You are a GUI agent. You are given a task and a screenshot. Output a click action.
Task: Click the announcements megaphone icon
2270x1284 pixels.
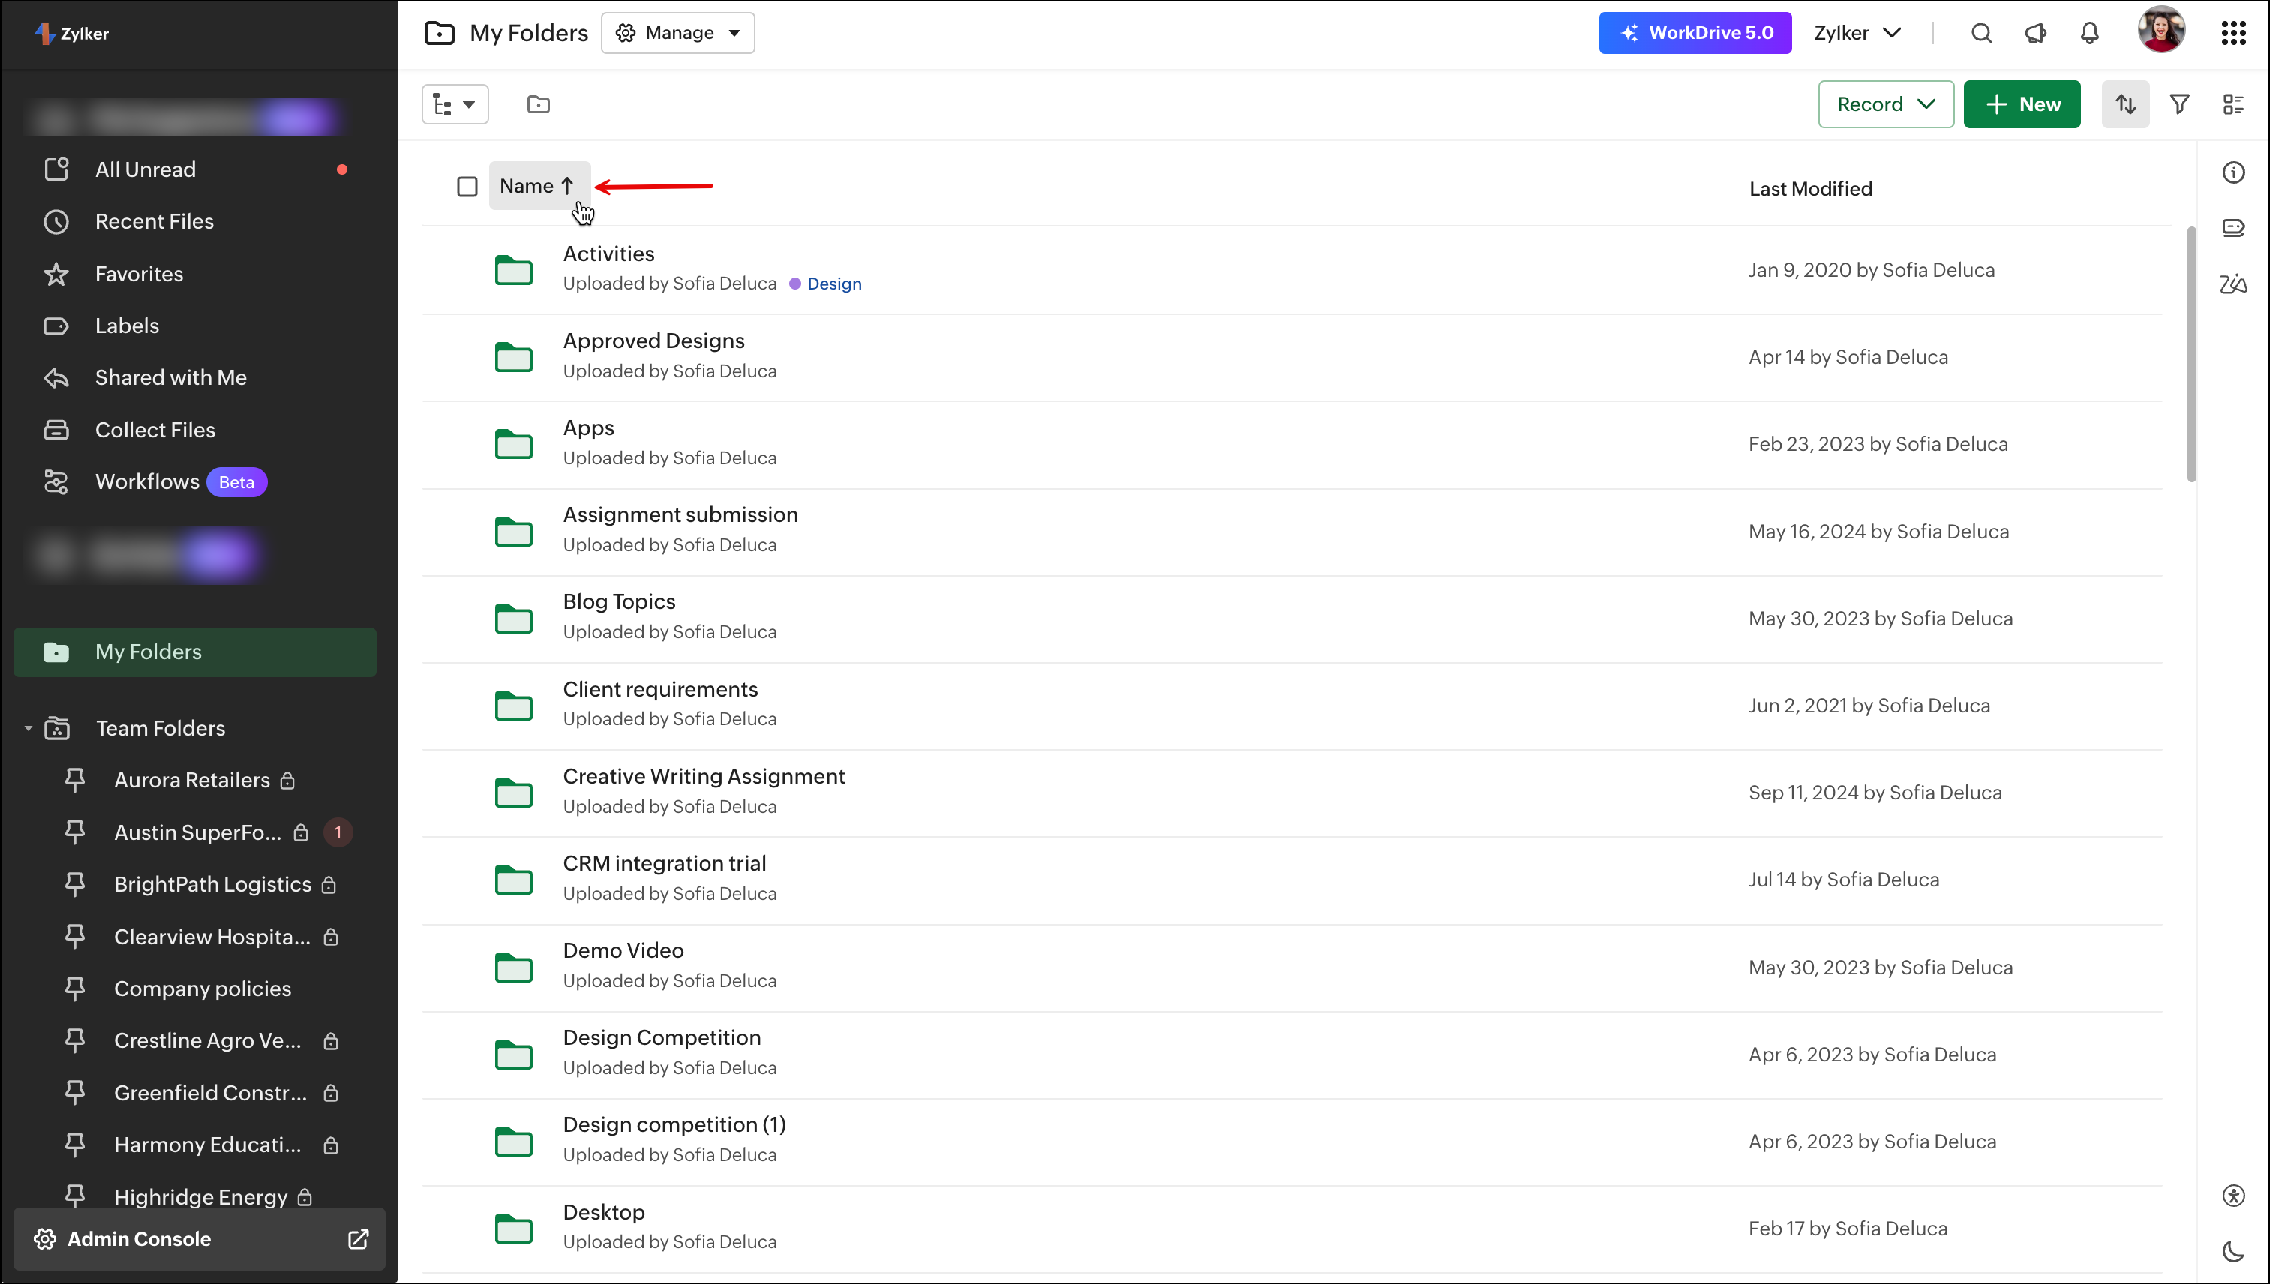pyautogui.click(x=2034, y=34)
